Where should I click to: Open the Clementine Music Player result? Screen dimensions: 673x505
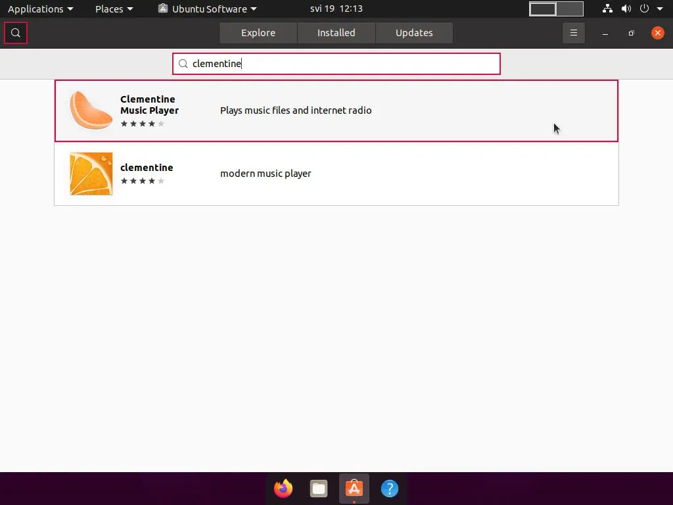click(336, 110)
